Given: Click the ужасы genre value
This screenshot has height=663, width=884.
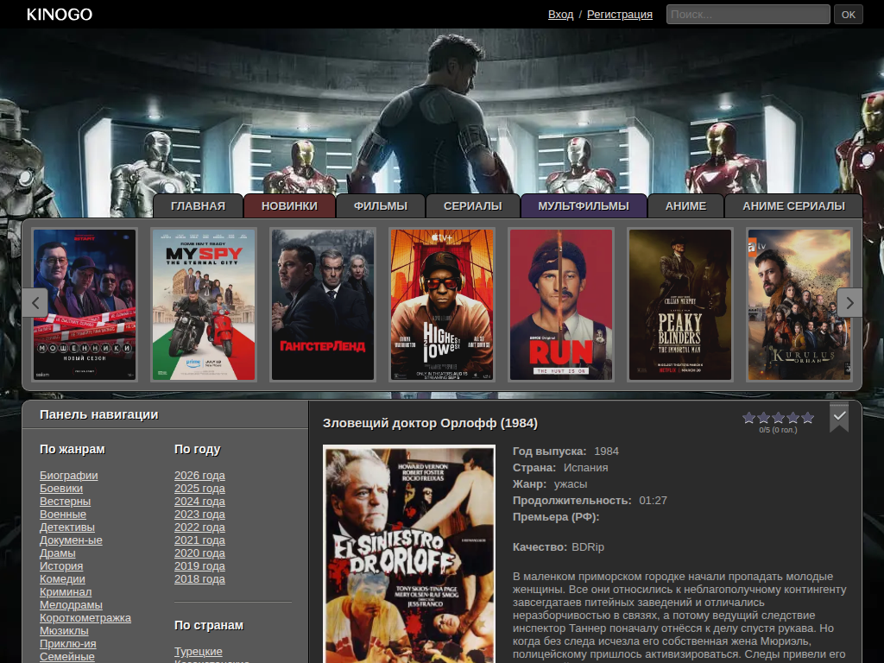Looking at the screenshot, I should [x=571, y=484].
